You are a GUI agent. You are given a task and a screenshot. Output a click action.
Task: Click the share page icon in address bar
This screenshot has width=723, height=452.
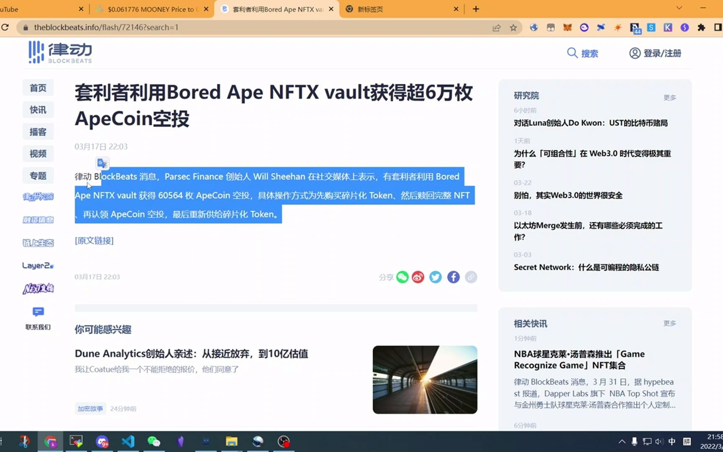[x=497, y=28]
